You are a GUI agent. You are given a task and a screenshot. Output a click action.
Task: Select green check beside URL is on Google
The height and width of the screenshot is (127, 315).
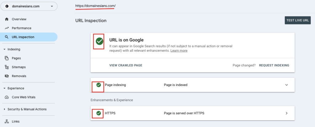99,41
